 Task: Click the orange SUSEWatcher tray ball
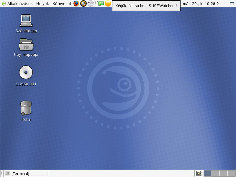(108, 4)
